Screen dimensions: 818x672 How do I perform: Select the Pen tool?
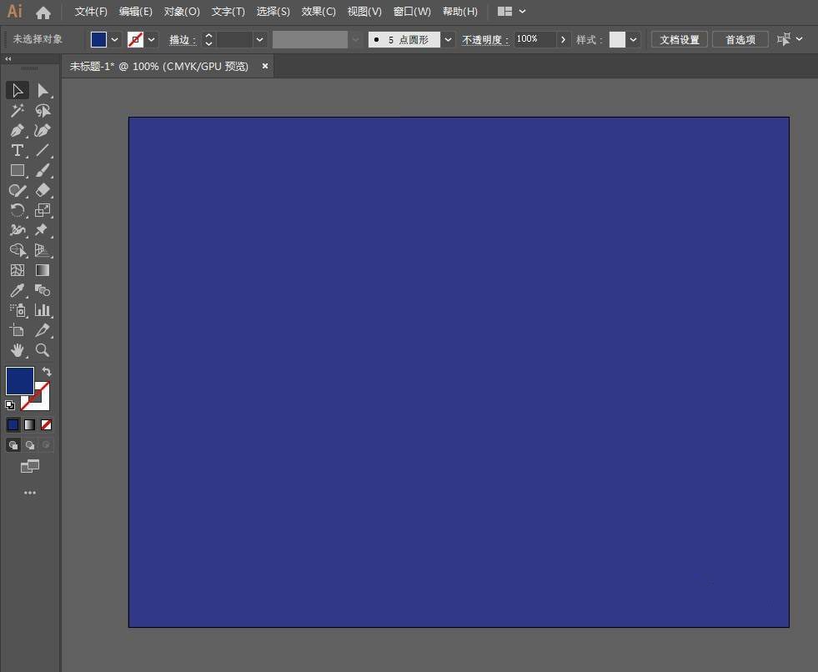pyautogui.click(x=18, y=130)
